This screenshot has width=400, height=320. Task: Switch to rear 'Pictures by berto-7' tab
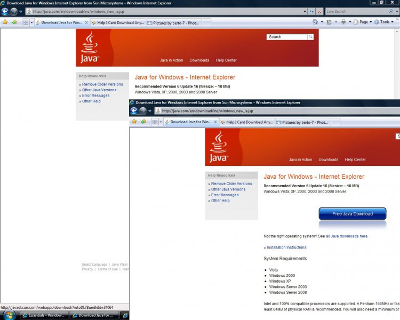click(173, 23)
